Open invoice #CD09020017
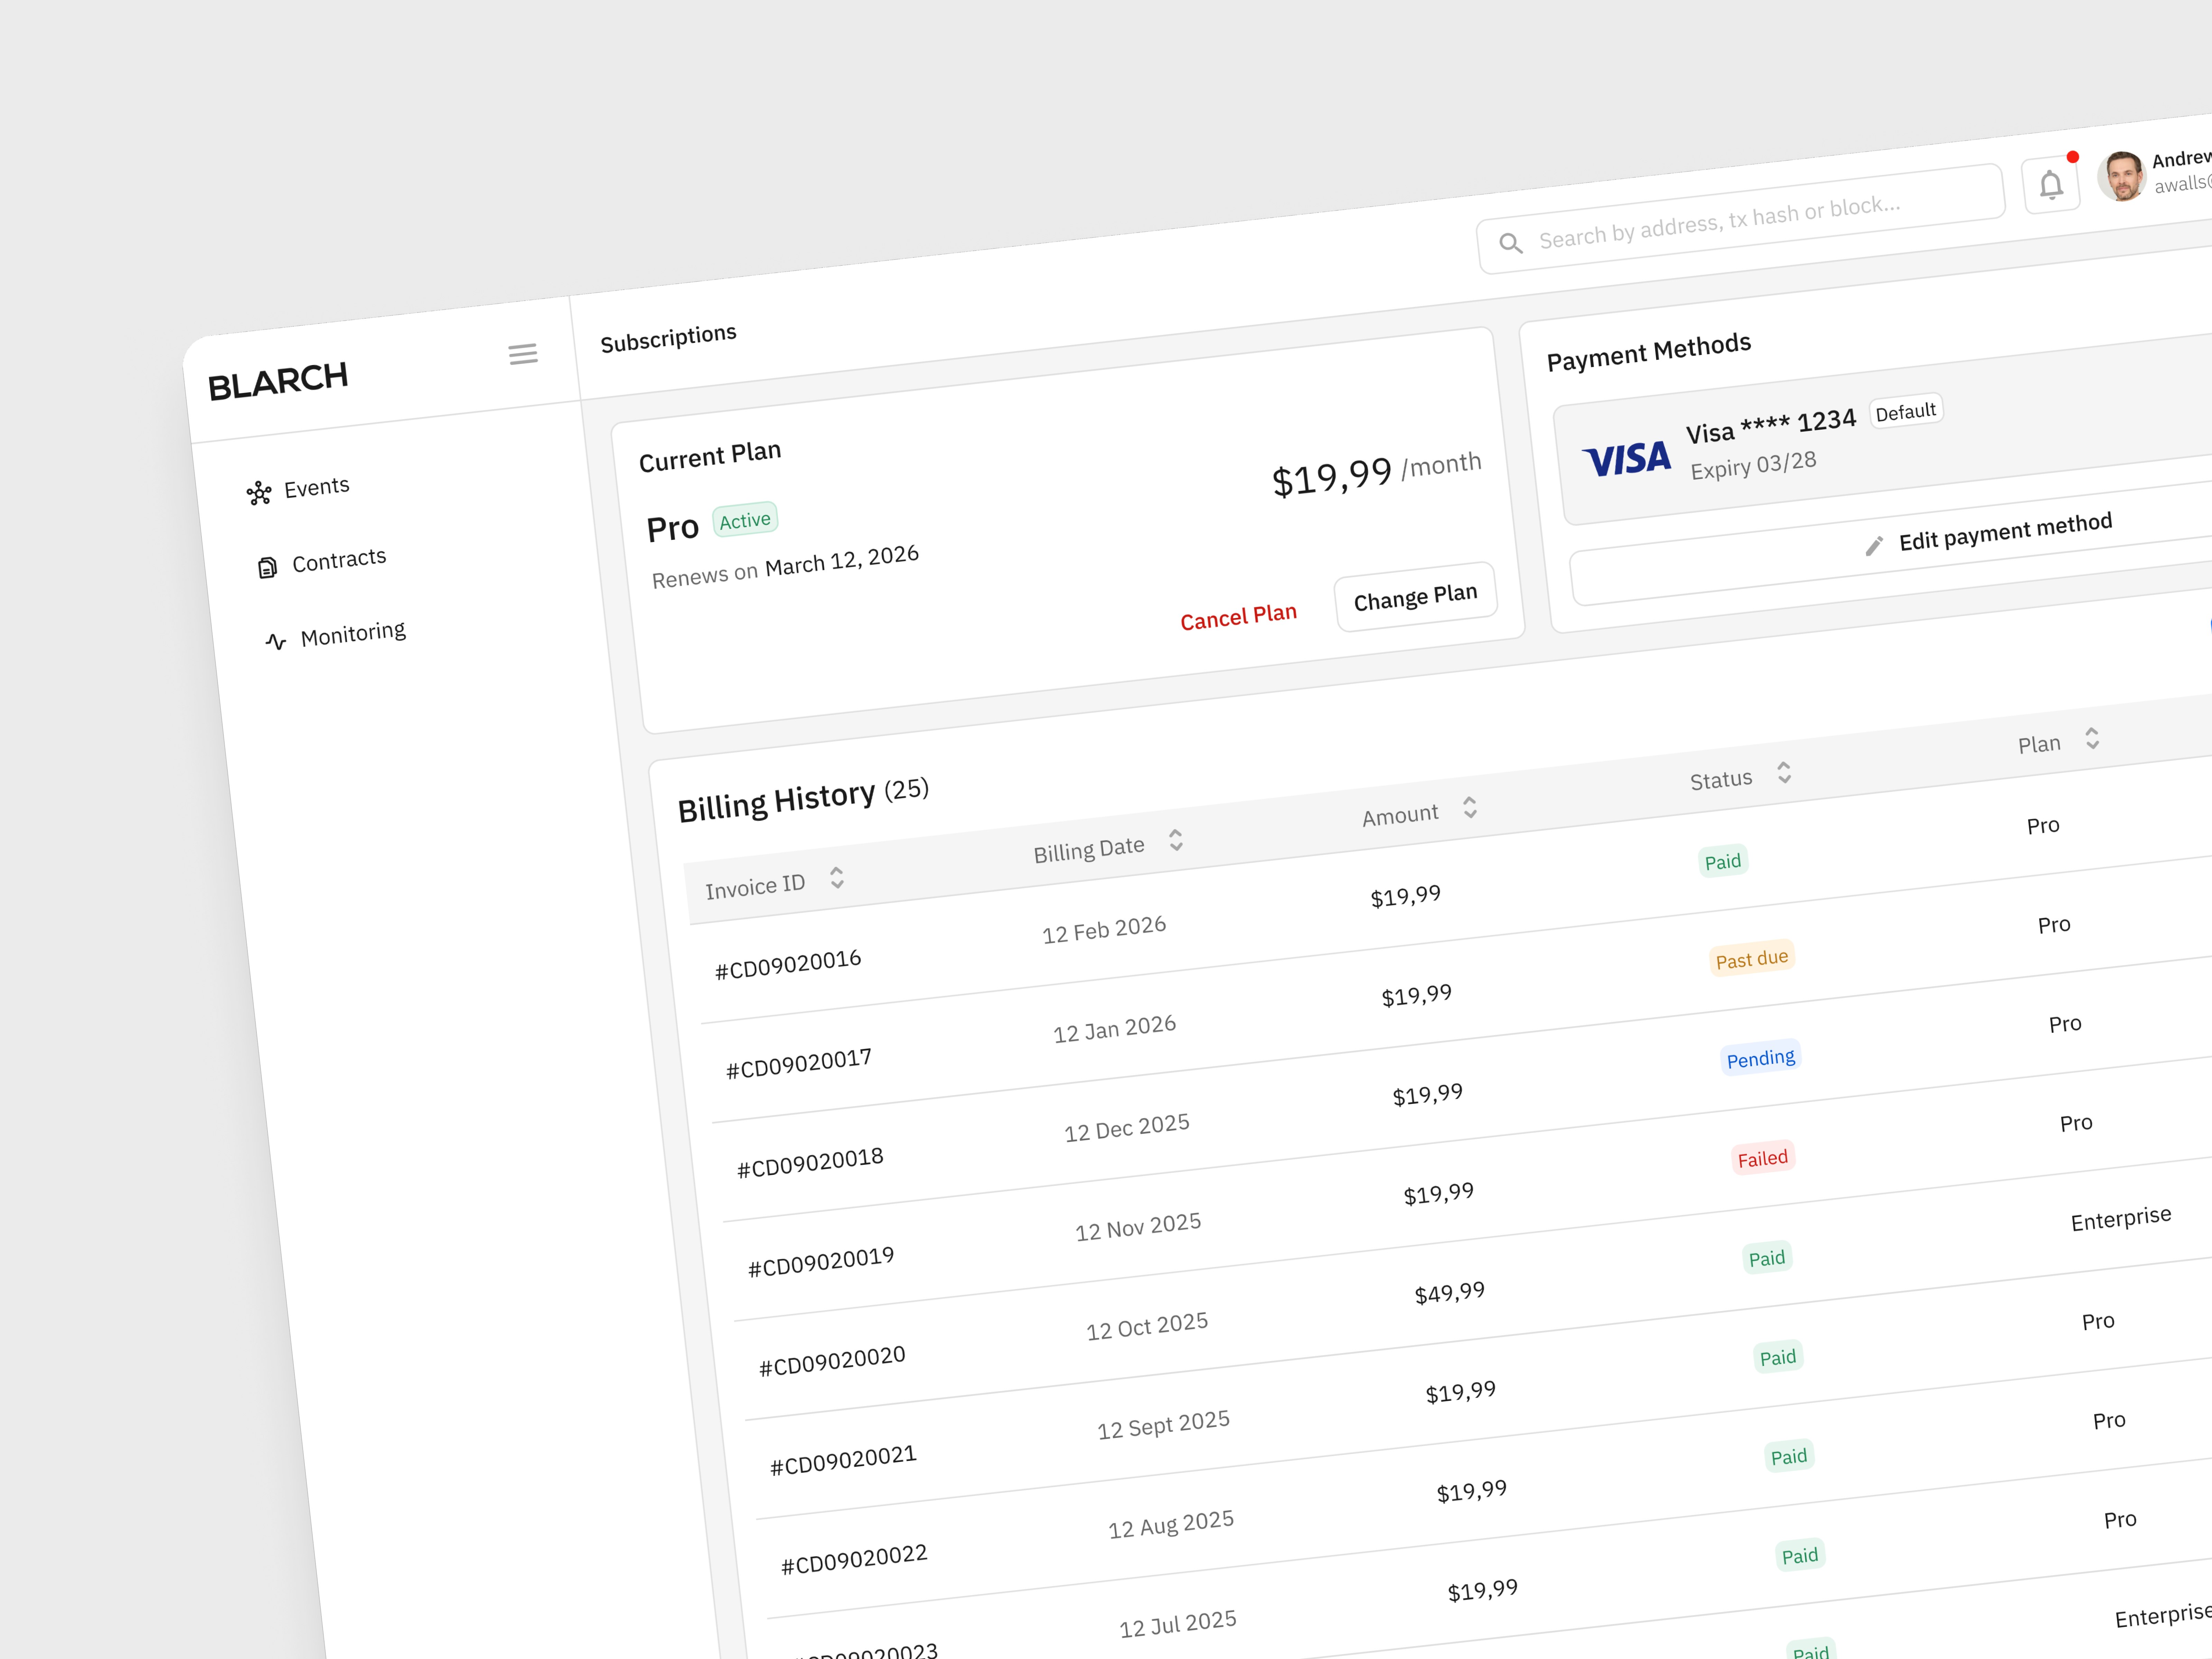 pyautogui.click(x=799, y=1064)
